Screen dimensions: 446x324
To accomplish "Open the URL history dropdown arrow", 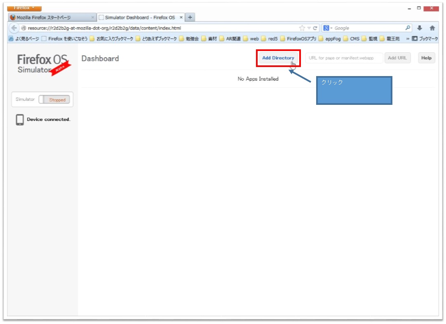I will point(309,28).
